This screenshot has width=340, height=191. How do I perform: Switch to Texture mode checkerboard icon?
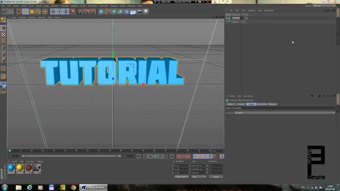pyautogui.click(x=3, y=34)
